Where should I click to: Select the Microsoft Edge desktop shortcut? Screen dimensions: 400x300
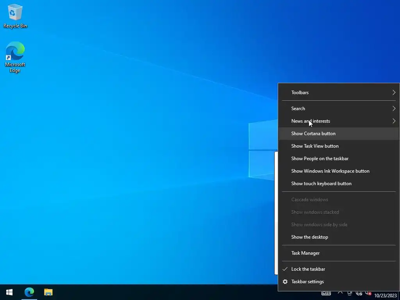15,57
